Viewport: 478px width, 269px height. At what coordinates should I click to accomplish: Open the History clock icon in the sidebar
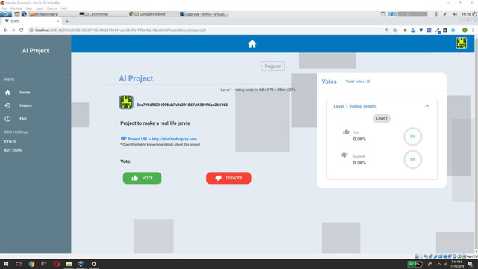pos(7,105)
